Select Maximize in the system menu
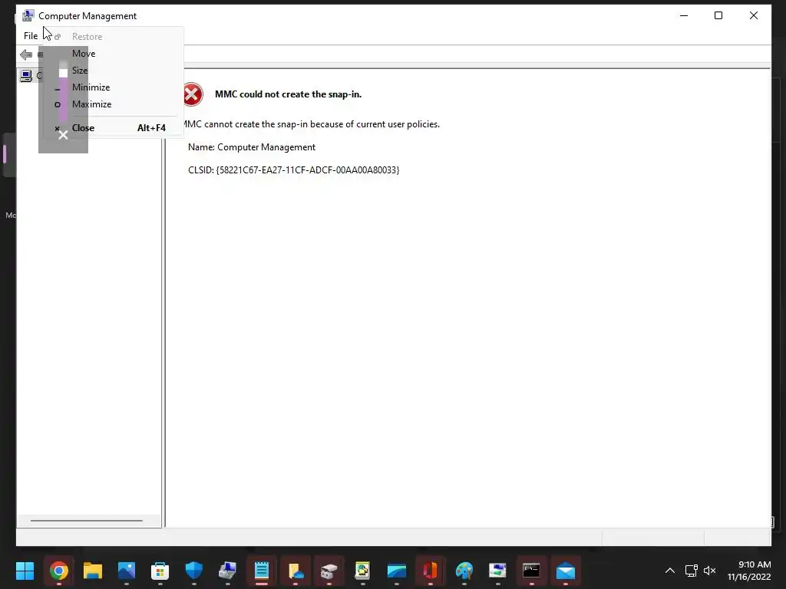 click(x=114, y=104)
